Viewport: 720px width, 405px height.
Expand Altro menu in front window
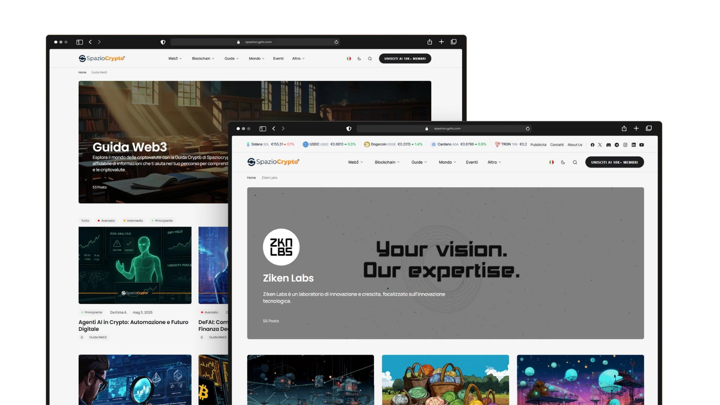pos(494,162)
